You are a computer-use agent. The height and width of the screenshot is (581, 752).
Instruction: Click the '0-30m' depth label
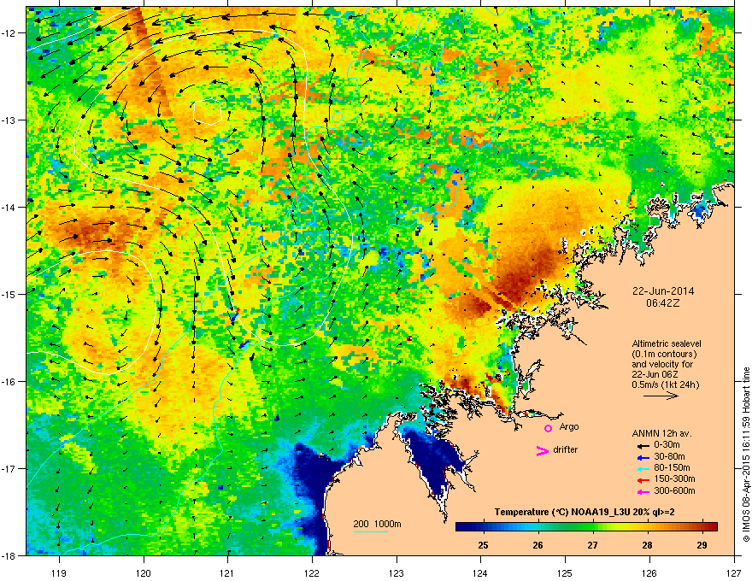click(x=667, y=445)
